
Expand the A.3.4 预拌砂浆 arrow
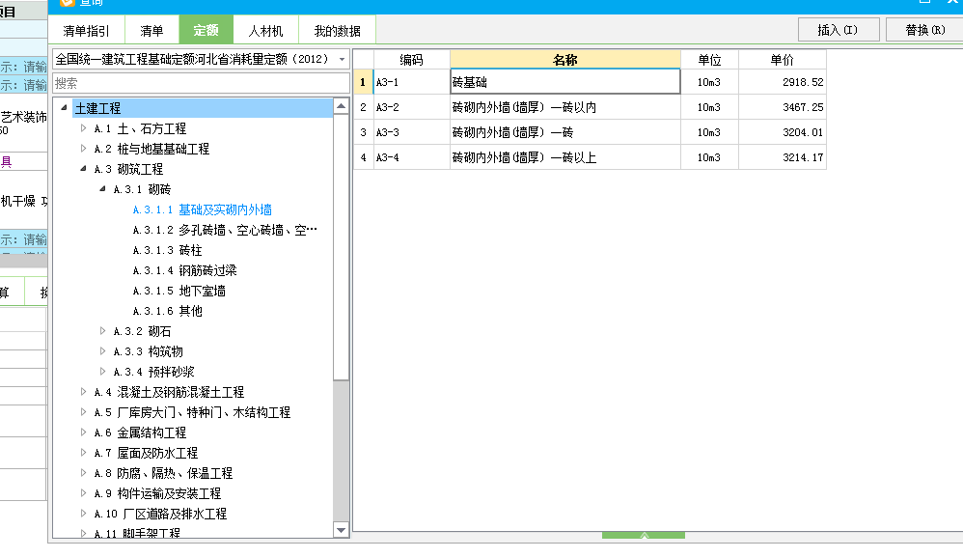click(102, 371)
